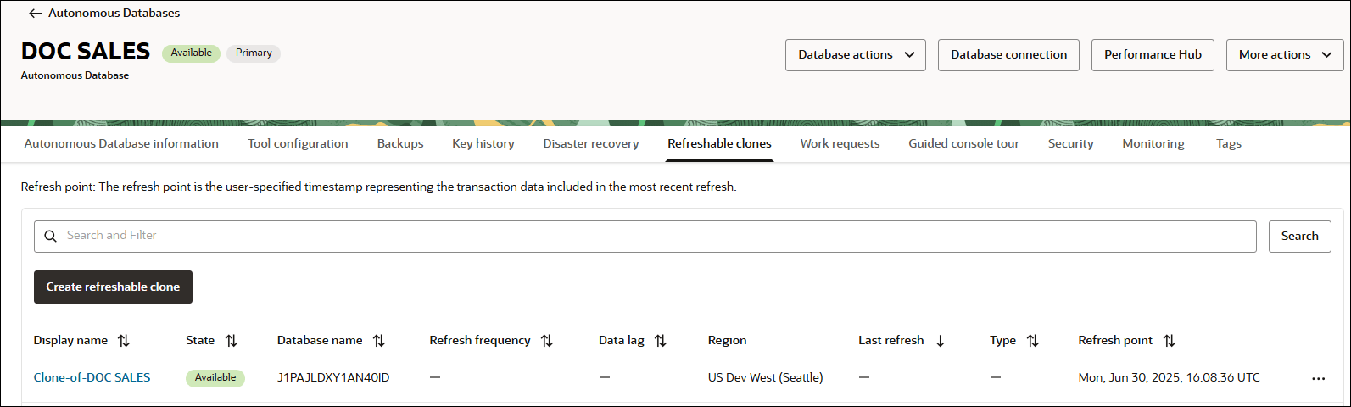Switch to the Backups tab

(x=400, y=144)
